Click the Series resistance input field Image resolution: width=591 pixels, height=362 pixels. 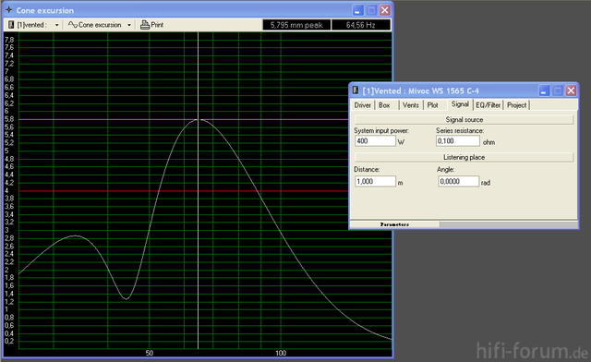pyautogui.click(x=458, y=141)
